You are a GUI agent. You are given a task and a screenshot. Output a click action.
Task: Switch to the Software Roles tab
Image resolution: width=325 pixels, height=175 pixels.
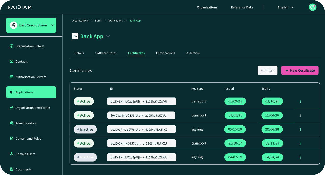pyautogui.click(x=106, y=53)
